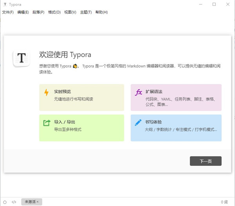Image resolution: width=235 pixels, height=206 pixels.
Task: Click the 下一页 button
Action: [x=206, y=161]
